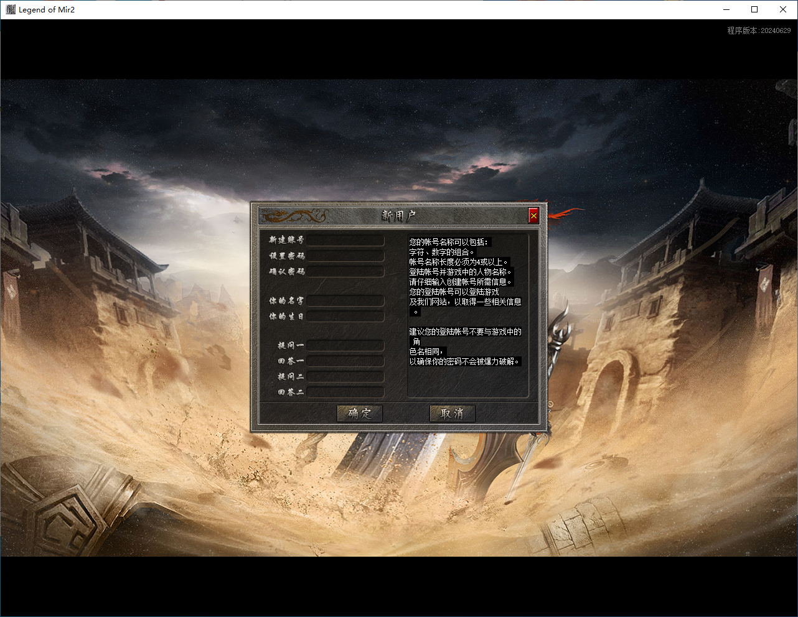This screenshot has height=617, width=798.
Task: Click the Legend of Mir2 window title icon
Action: 11,9
